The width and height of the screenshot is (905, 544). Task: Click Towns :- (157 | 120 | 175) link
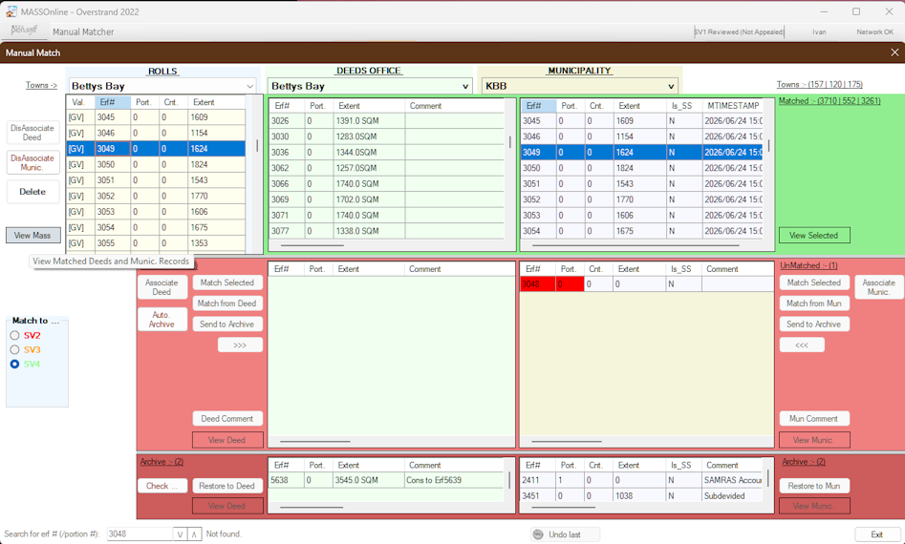(x=820, y=84)
